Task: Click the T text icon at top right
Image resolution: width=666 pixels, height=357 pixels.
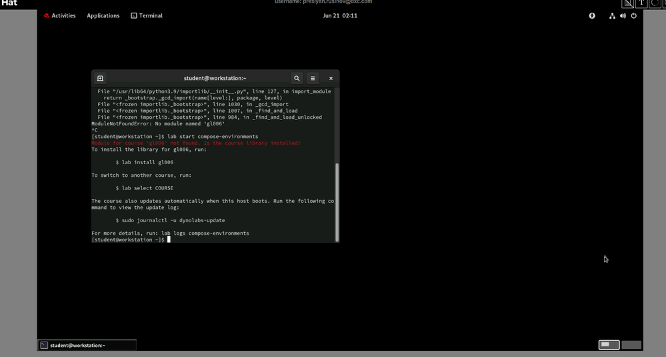Action: click(641, 3)
